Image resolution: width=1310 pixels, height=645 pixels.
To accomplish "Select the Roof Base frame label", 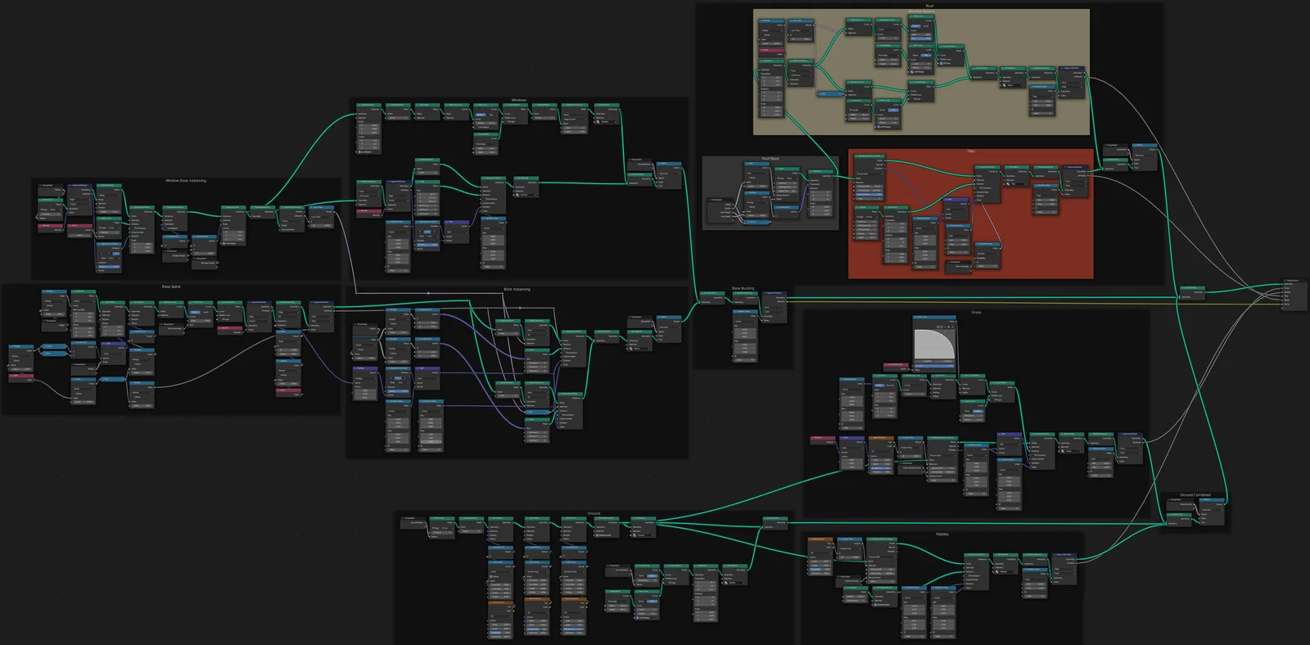I will point(770,159).
